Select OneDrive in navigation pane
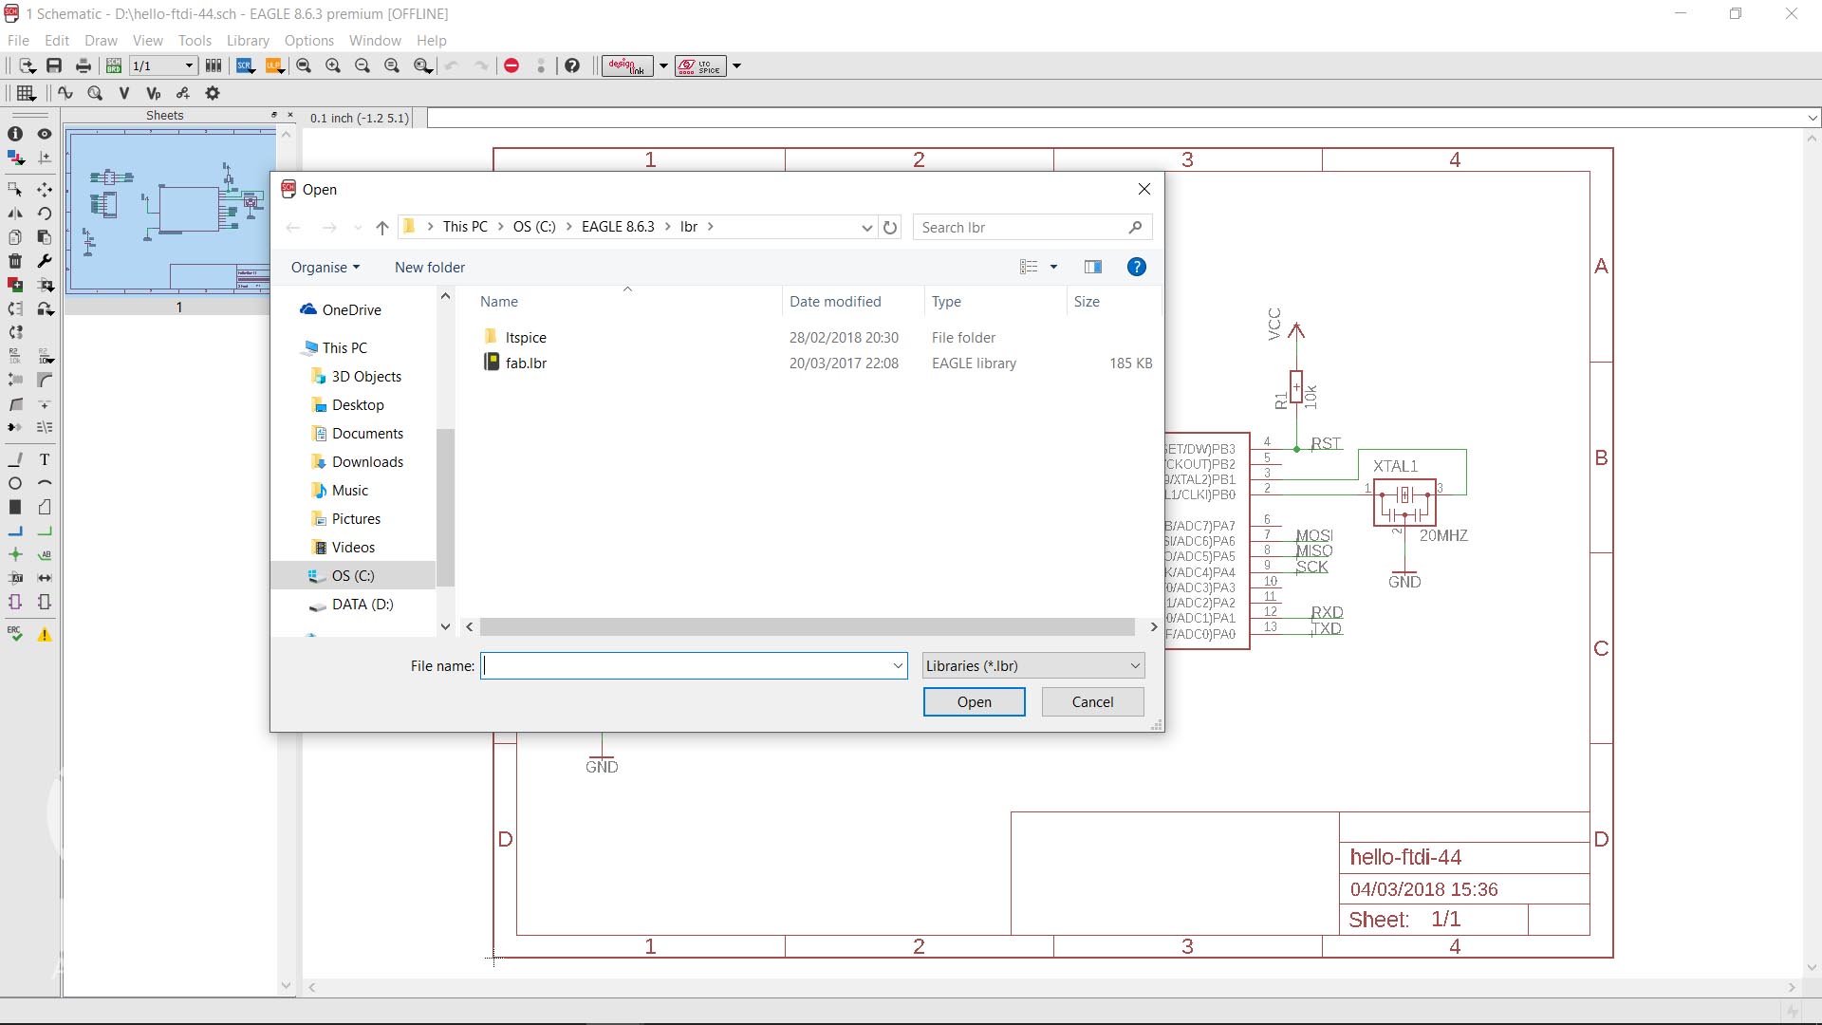Viewport: 1822px width, 1025px height. click(x=351, y=309)
